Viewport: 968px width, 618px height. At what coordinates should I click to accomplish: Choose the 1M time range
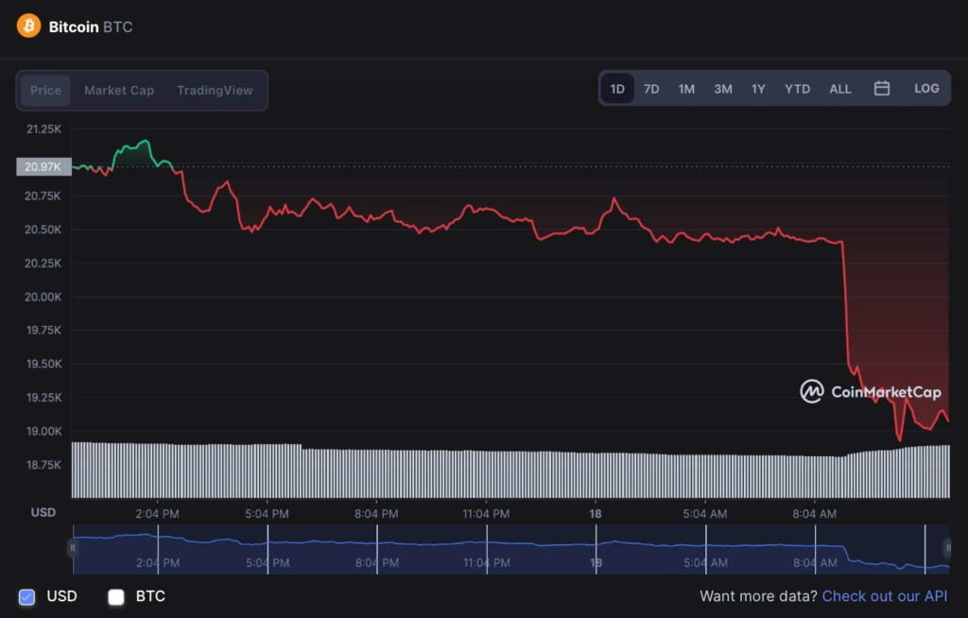pyautogui.click(x=686, y=89)
